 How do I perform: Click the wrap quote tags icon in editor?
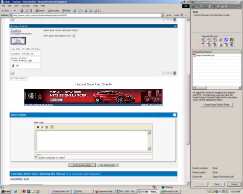(52, 127)
